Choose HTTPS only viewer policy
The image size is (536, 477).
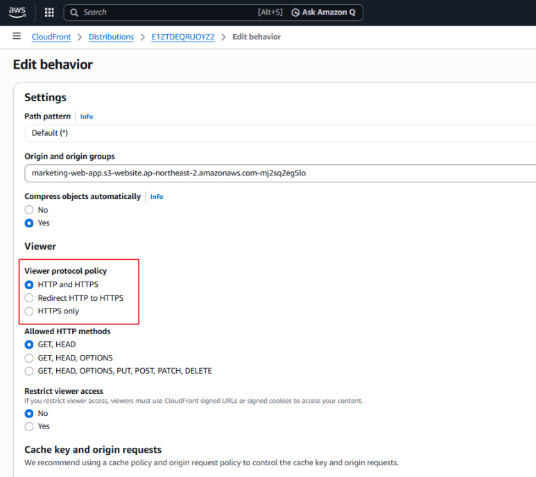point(29,311)
